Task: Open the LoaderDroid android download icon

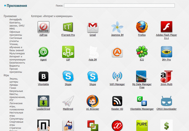Action: (43, 101)
